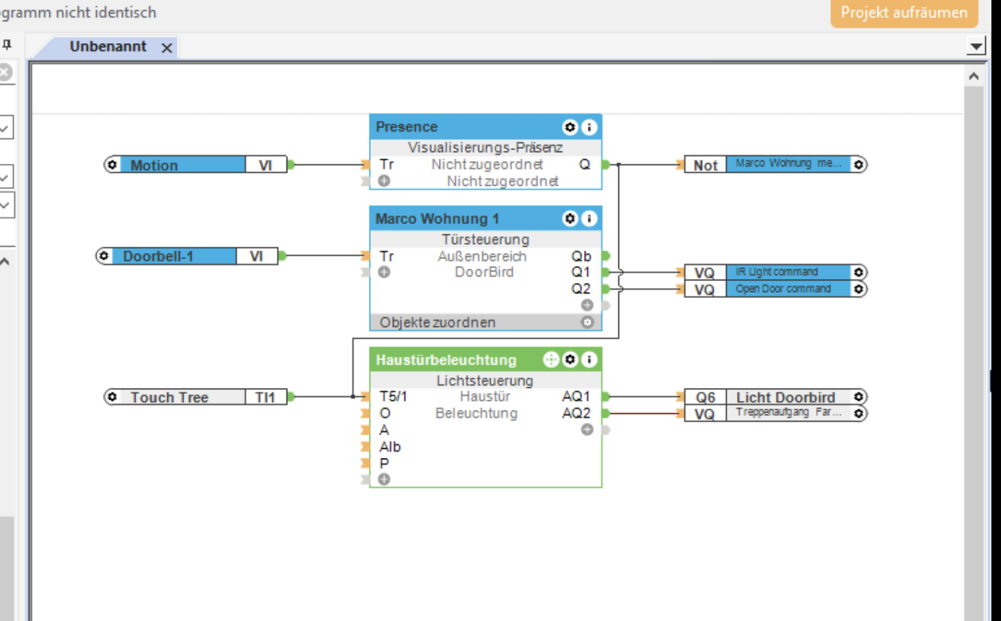This screenshot has height=621, width=1001.
Task: Close the Unbenannt tab
Action: pyautogui.click(x=167, y=47)
